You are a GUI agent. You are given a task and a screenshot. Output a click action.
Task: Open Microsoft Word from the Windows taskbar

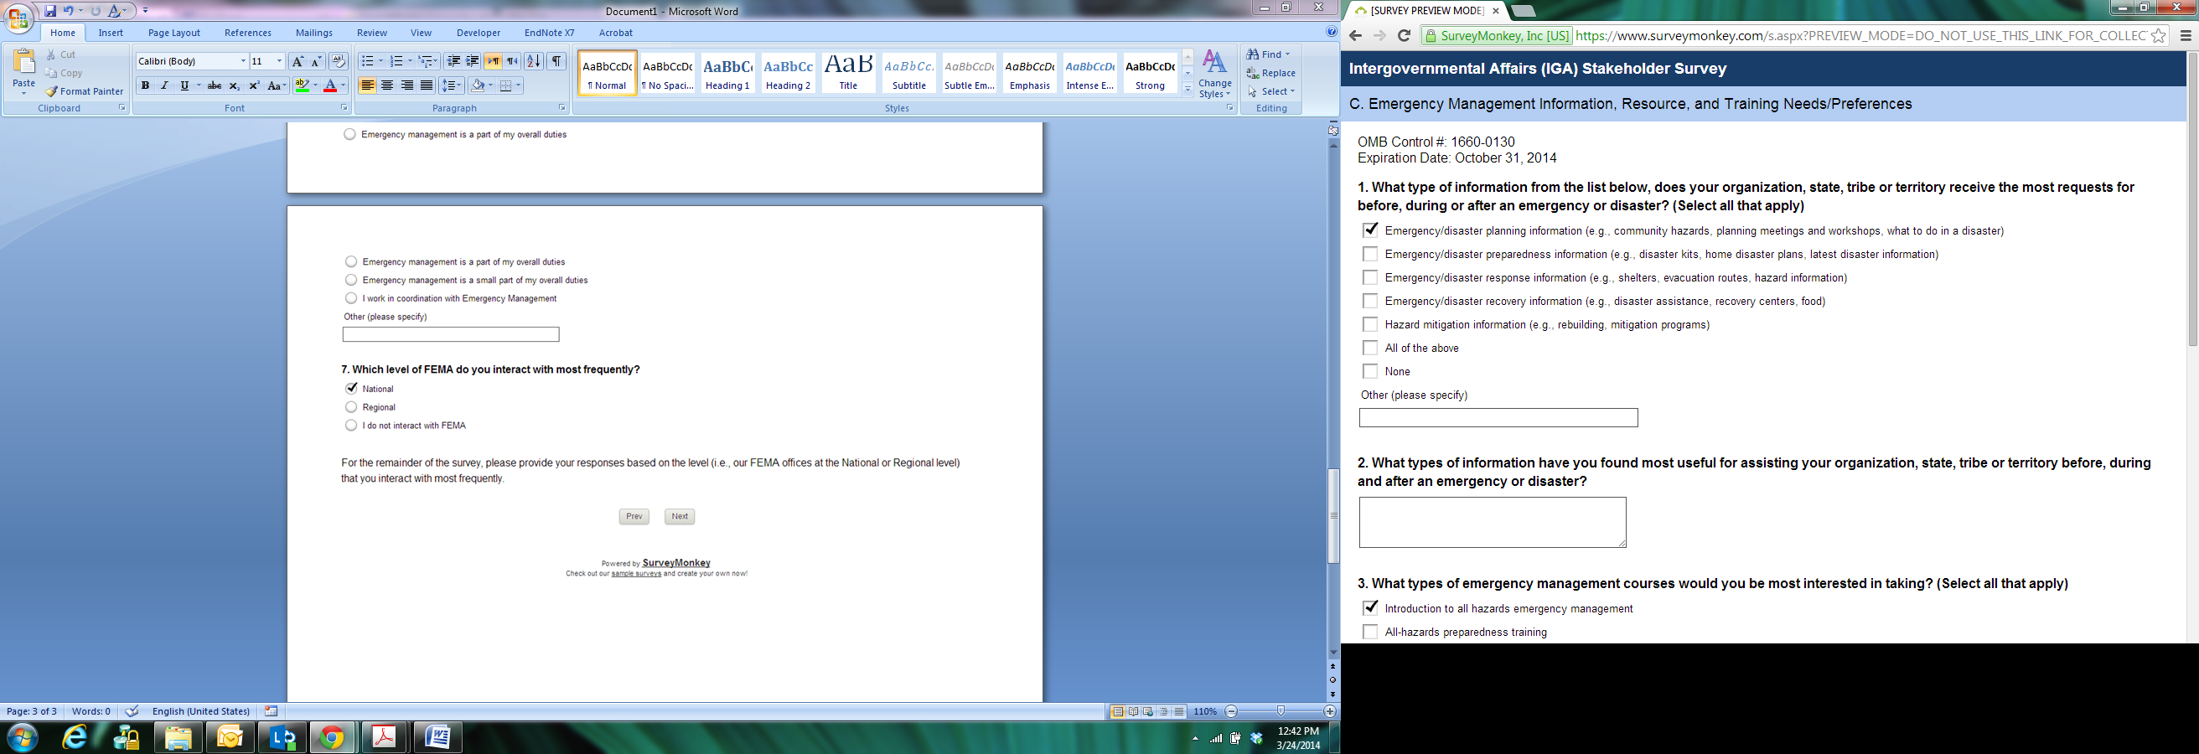(x=437, y=737)
